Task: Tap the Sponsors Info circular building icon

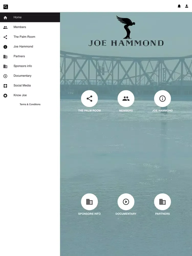Action: pyautogui.click(x=89, y=202)
